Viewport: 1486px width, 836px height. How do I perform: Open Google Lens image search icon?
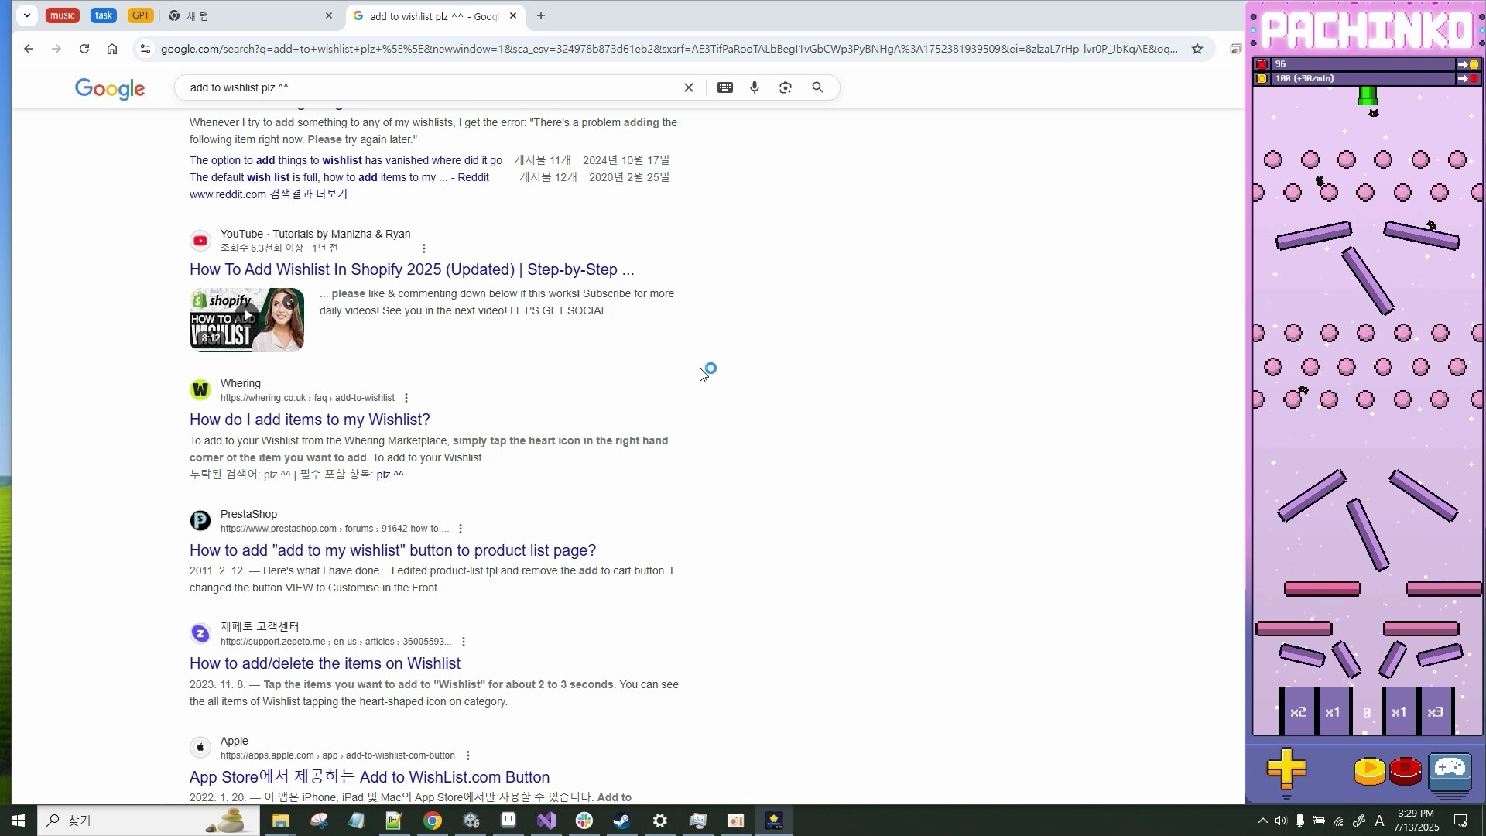pyautogui.click(x=786, y=87)
